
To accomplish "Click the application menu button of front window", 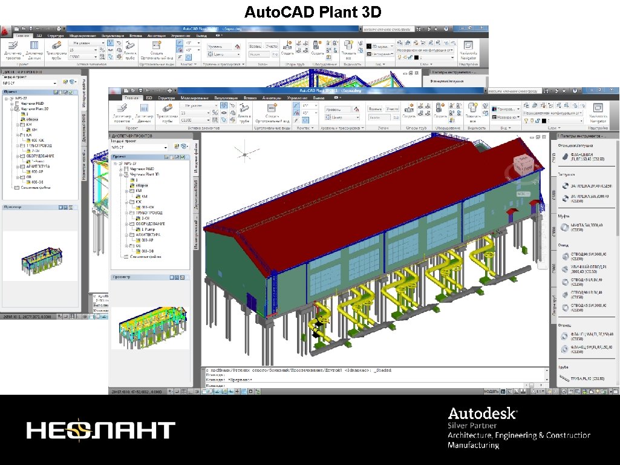I will pos(114,91).
